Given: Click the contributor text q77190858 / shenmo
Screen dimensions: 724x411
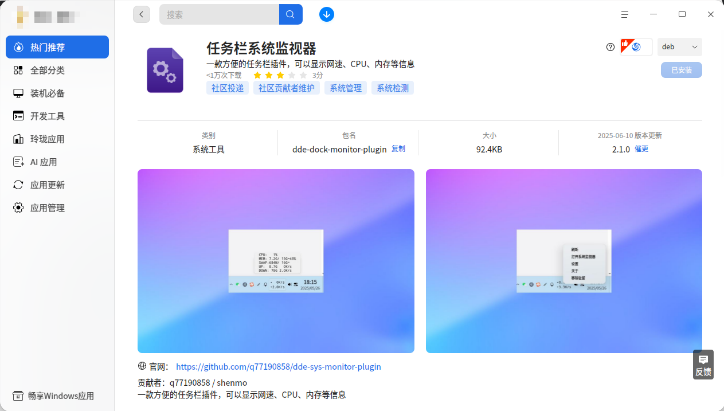Looking at the screenshot, I should [208, 382].
